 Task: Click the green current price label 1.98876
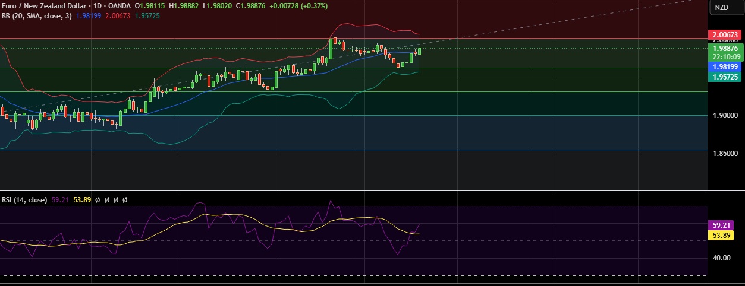725,48
